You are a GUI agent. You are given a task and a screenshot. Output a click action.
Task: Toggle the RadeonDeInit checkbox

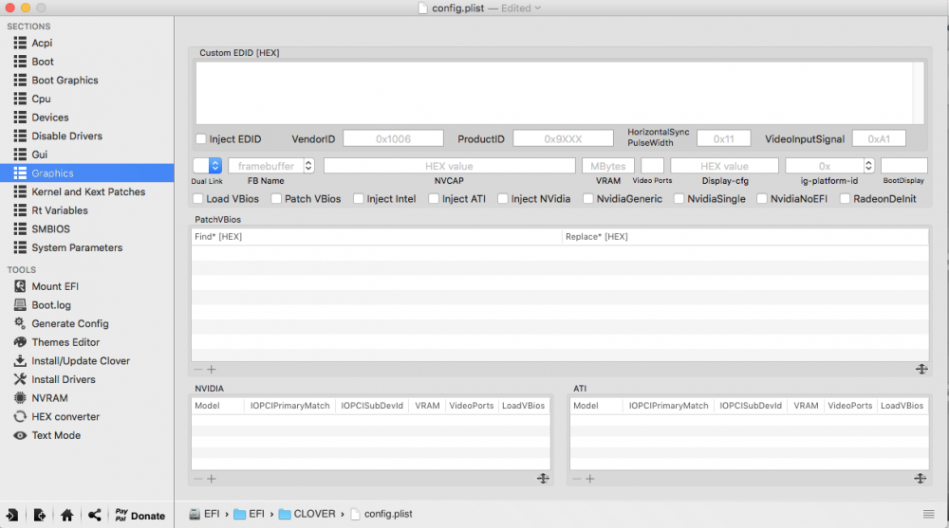click(846, 199)
